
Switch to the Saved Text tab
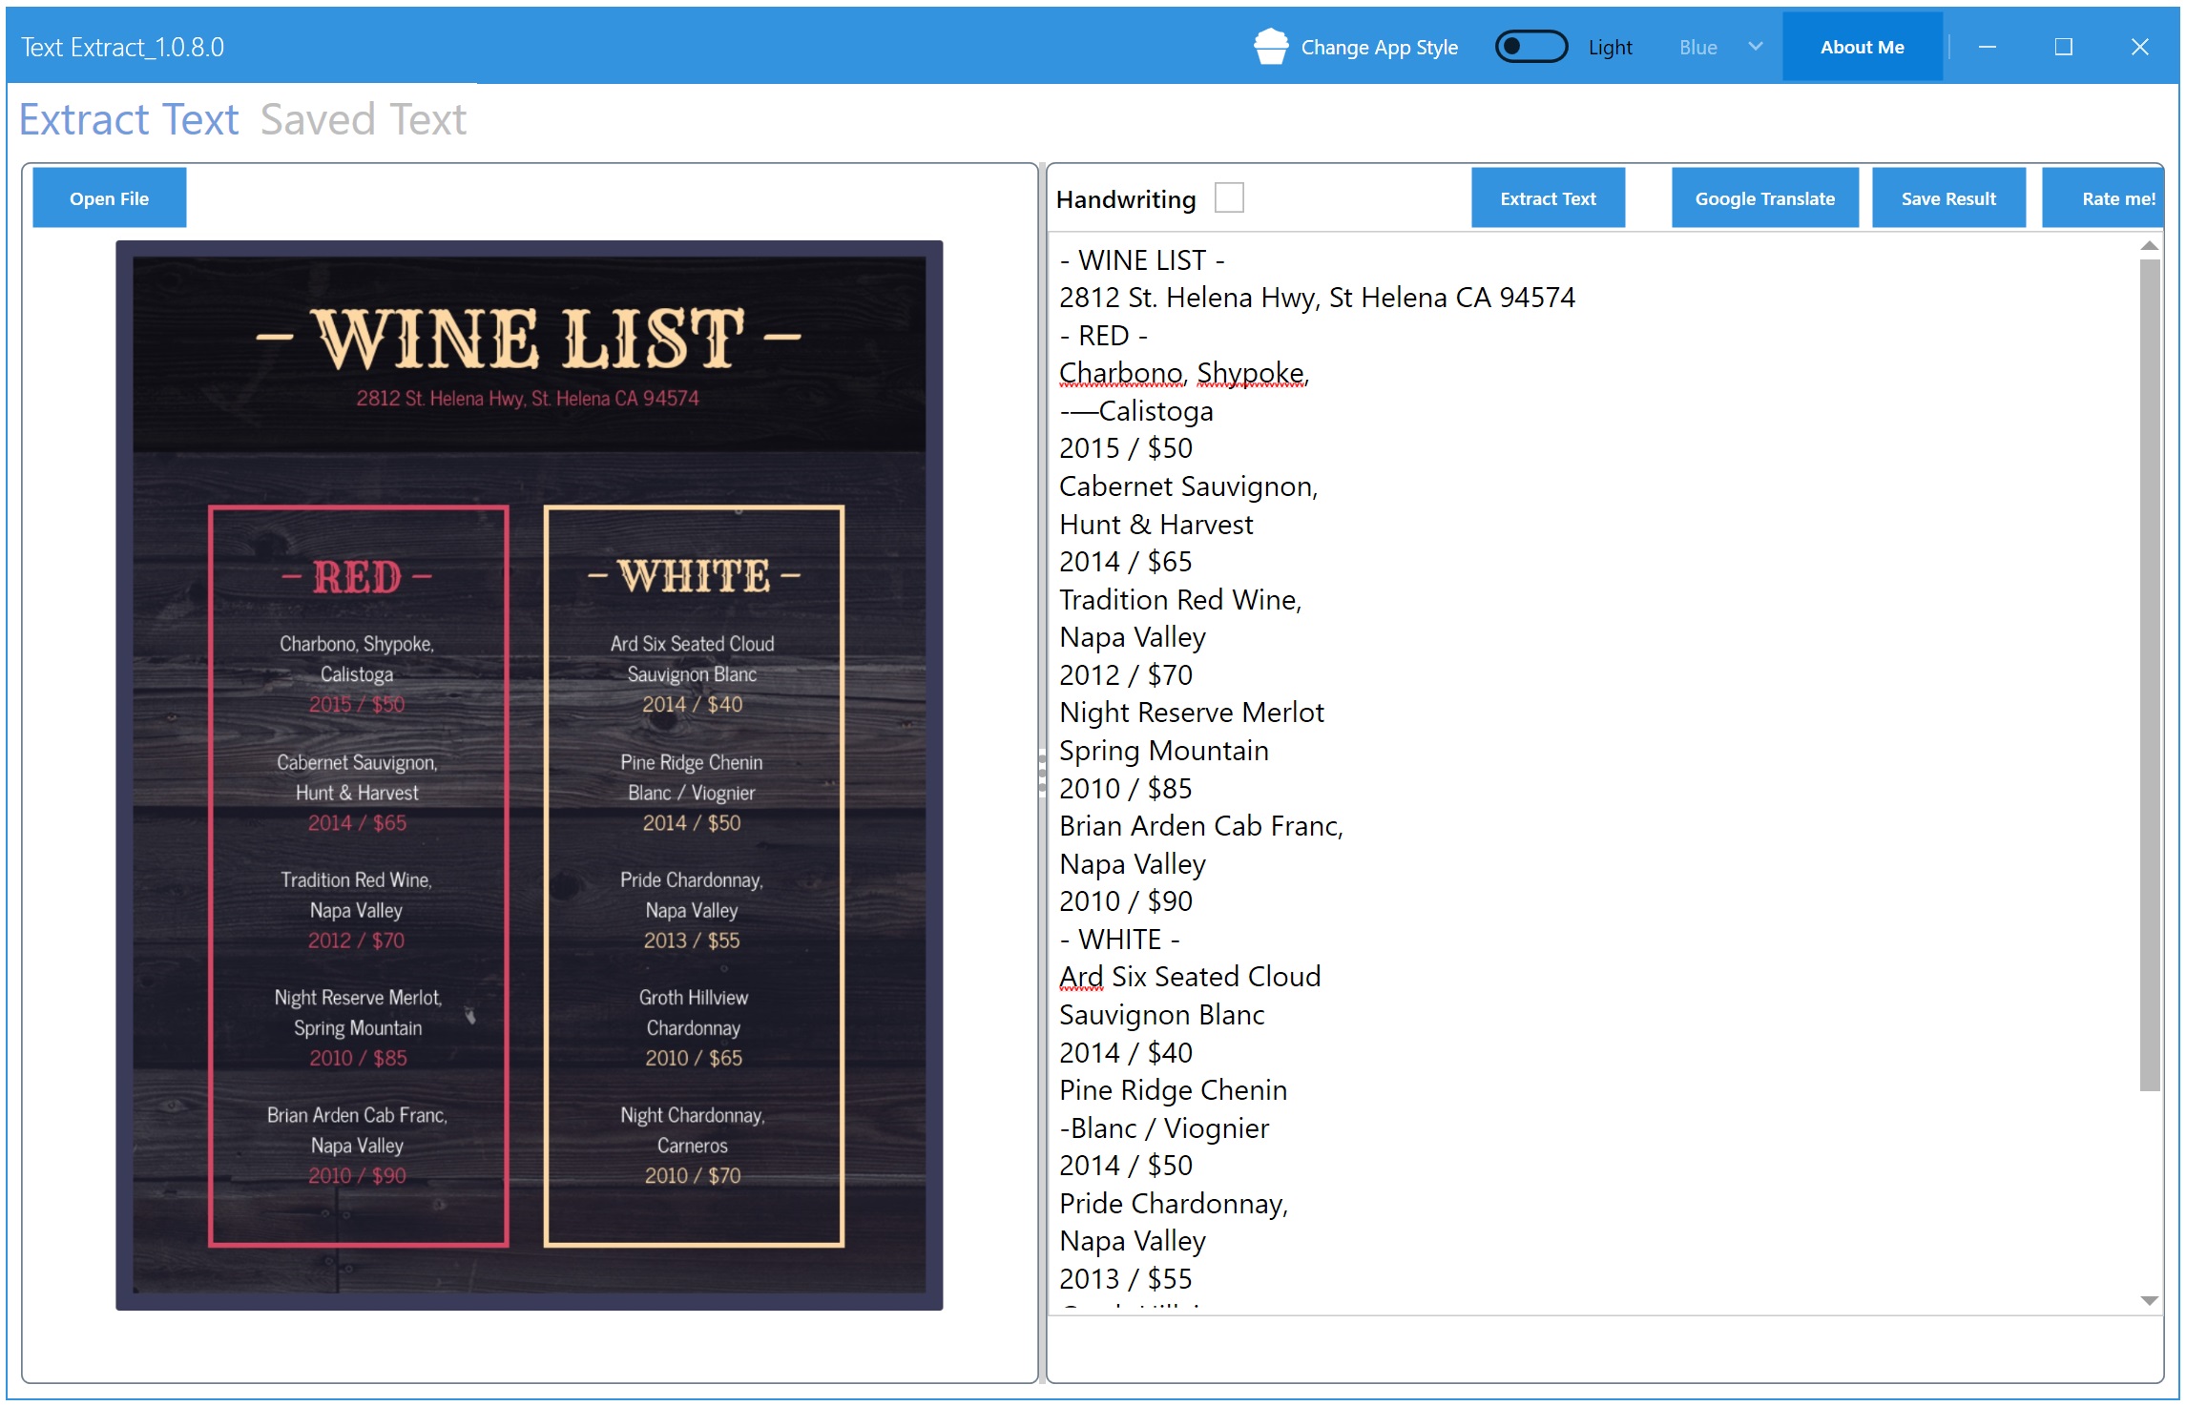click(363, 118)
